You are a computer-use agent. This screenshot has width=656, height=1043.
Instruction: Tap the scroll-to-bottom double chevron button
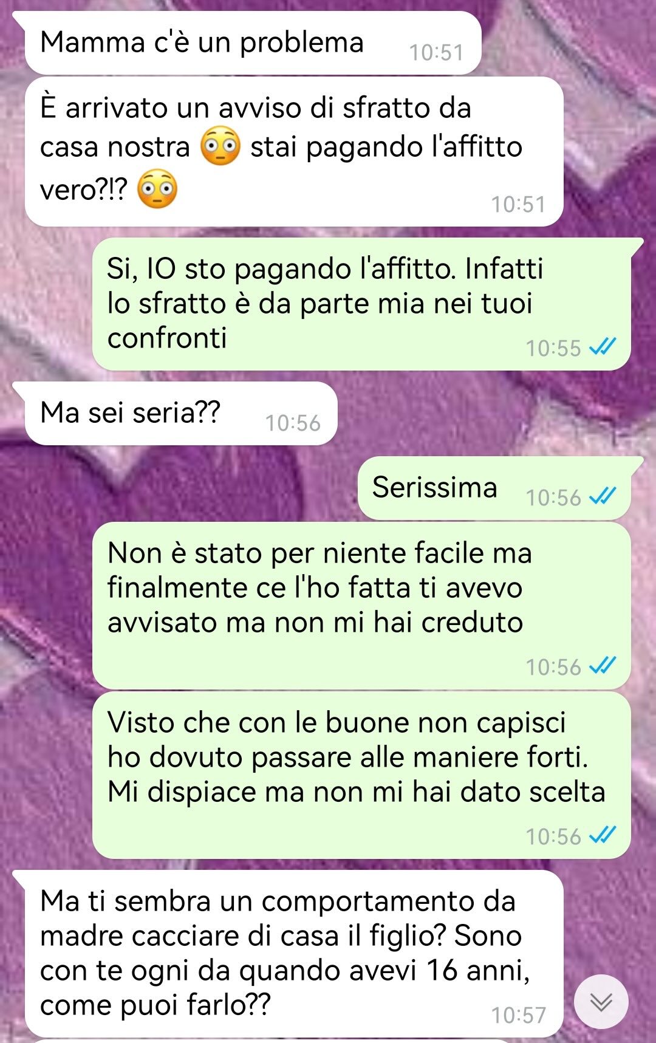click(601, 1002)
